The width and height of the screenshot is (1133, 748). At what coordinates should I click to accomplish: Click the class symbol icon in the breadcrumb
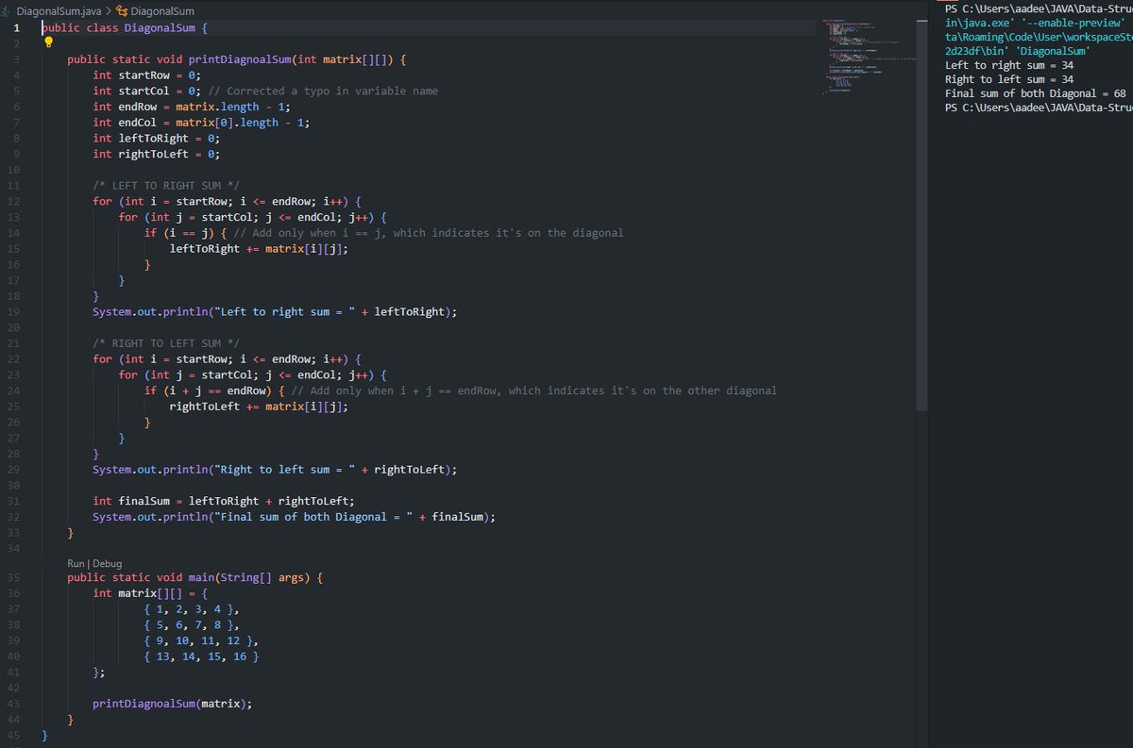point(120,11)
